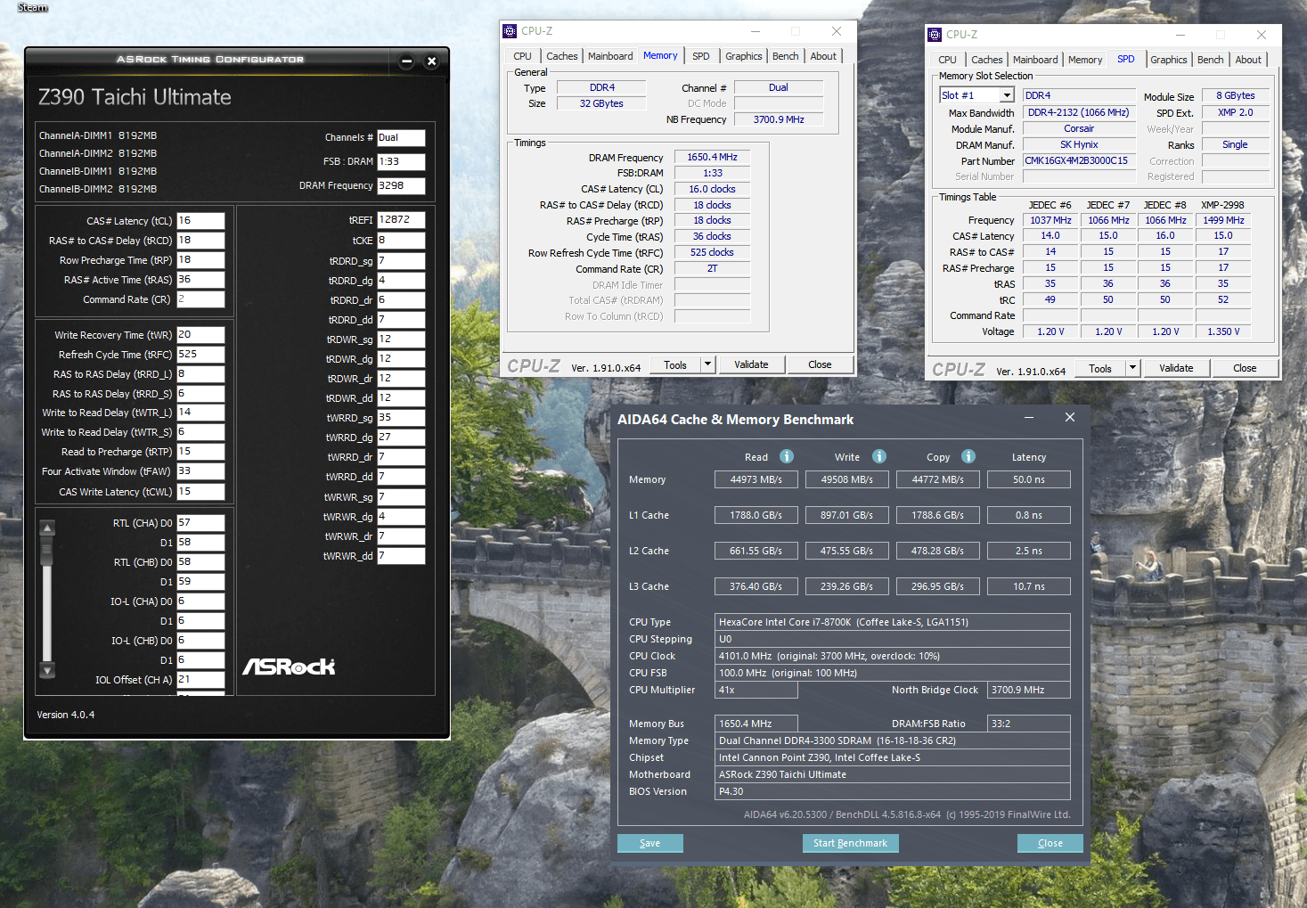Open Mainboard tab in CPU-Z SPD window

click(x=1035, y=60)
